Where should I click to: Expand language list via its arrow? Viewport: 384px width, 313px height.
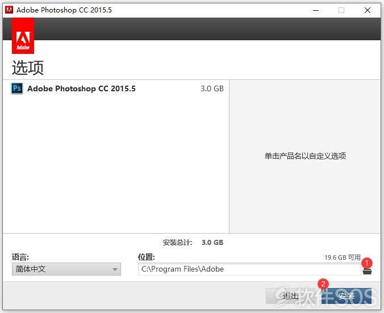click(115, 269)
